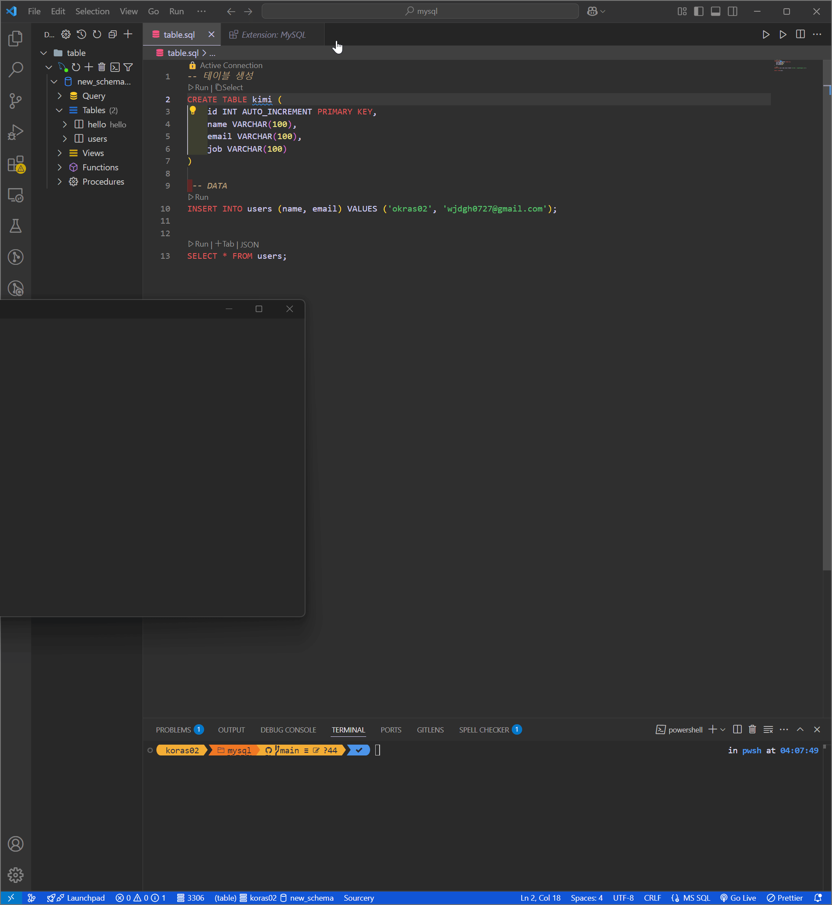Open new terminal launch profile dropdown arrow
Image resolution: width=832 pixels, height=905 pixels.
[723, 729]
